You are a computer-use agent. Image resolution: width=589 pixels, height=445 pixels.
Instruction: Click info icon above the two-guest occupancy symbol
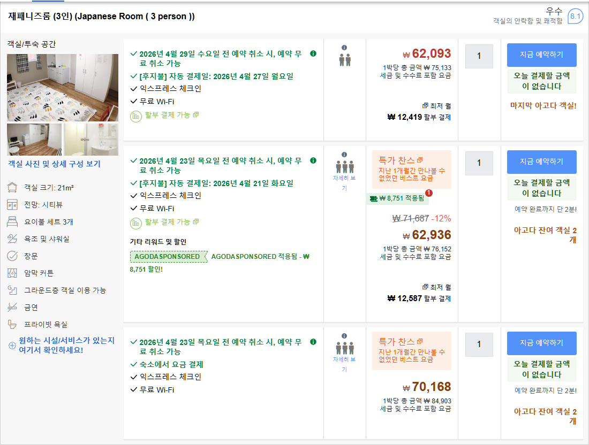pos(344,48)
